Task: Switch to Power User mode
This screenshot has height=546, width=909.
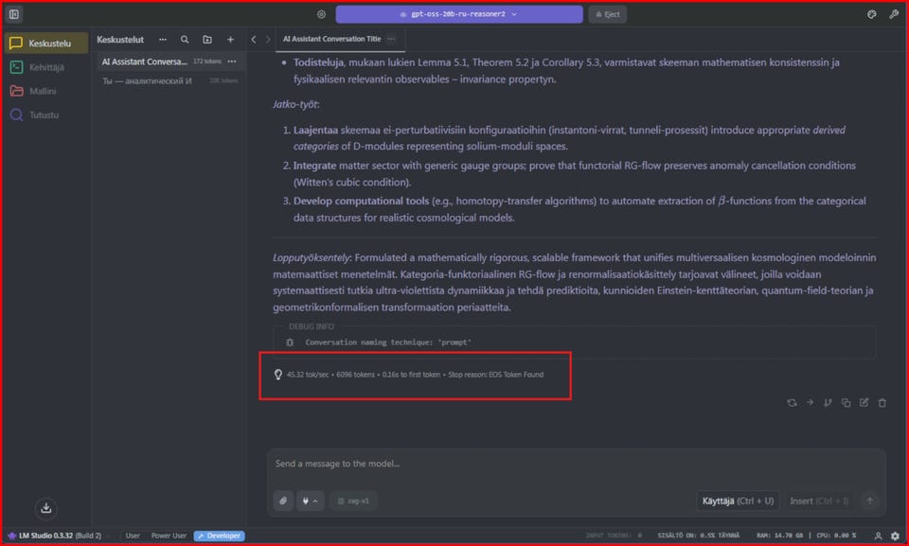Action: (169, 536)
